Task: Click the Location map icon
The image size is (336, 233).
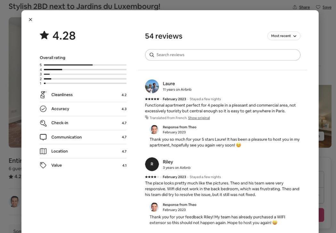Action: 43,151
